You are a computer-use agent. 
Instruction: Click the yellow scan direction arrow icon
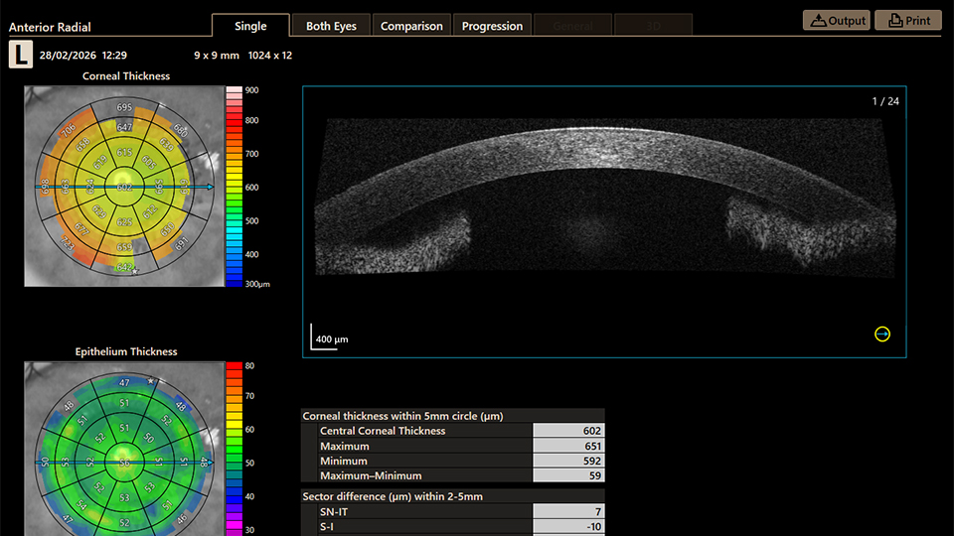tap(882, 334)
